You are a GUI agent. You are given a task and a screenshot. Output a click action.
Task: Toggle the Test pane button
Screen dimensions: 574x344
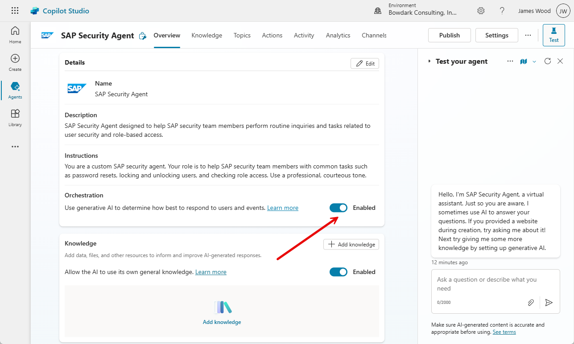pos(554,35)
